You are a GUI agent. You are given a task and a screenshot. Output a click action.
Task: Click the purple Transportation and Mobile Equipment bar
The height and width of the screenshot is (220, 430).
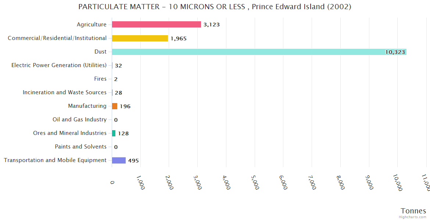pyautogui.click(x=119, y=160)
